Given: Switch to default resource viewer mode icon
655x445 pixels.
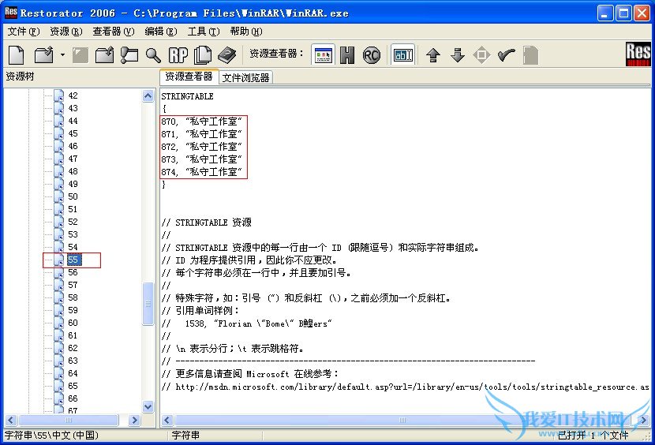Looking at the screenshot, I should (x=323, y=54).
